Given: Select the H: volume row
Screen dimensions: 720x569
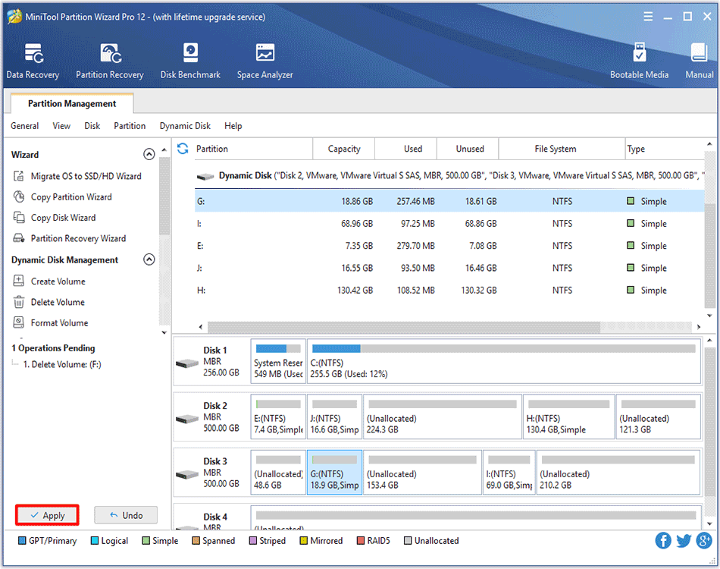Looking at the screenshot, I should [x=449, y=290].
